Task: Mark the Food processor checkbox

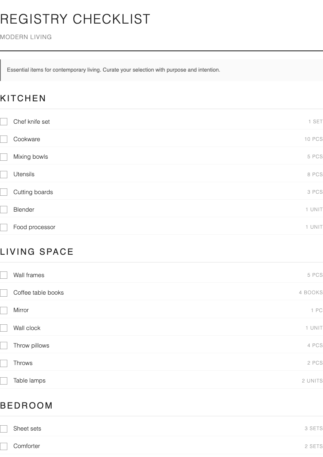Action: click(x=4, y=227)
